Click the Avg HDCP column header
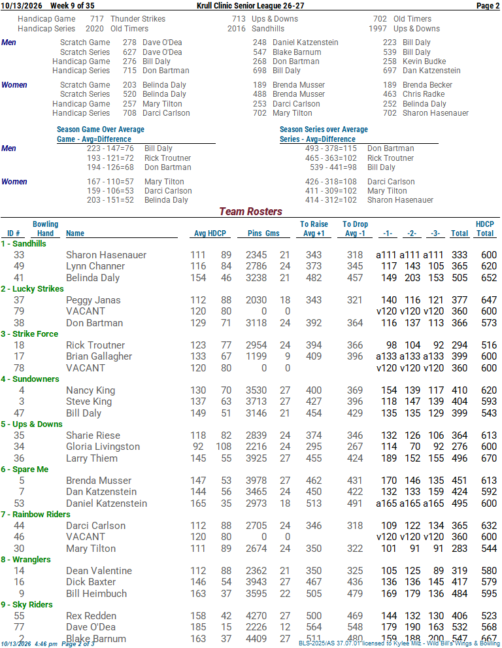Viewport: 502px width, 648px height. coord(210,233)
